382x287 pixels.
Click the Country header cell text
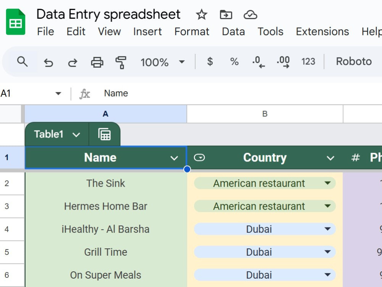coord(265,158)
